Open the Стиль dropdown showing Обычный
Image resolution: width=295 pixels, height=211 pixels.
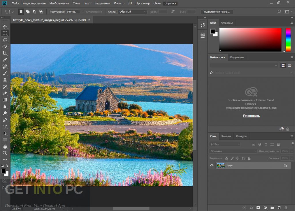tap(132, 12)
